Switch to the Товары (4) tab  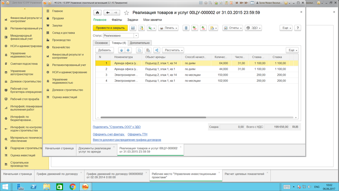click(119, 43)
